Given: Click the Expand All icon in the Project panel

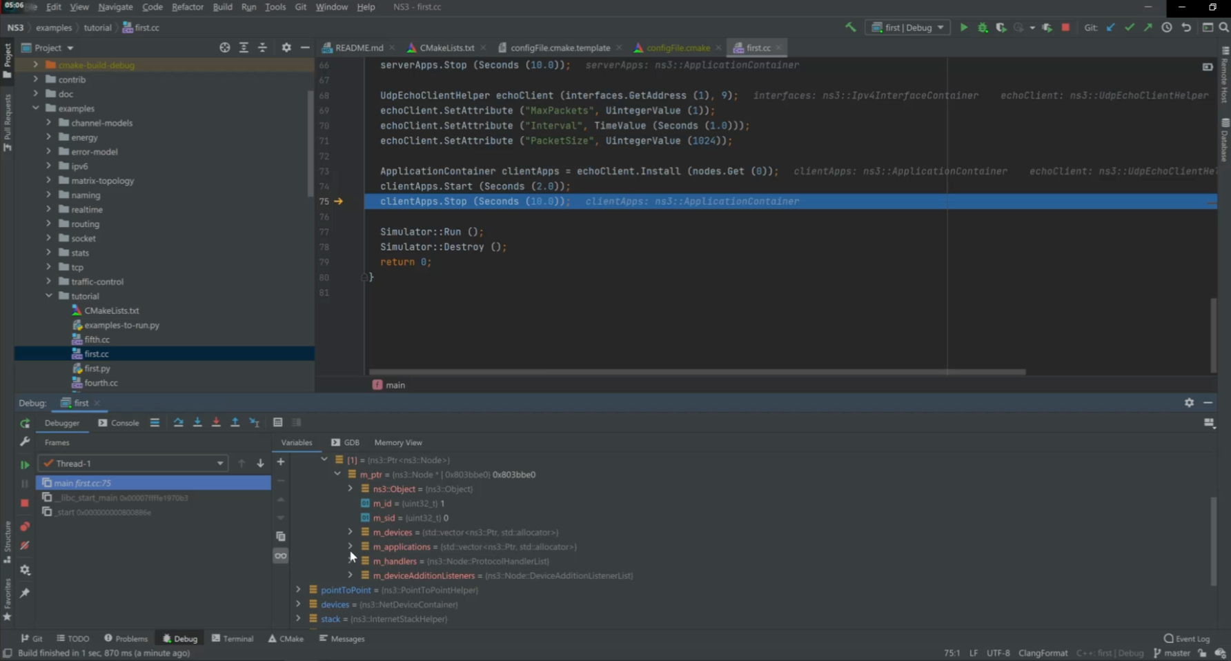Looking at the screenshot, I should 244,48.
